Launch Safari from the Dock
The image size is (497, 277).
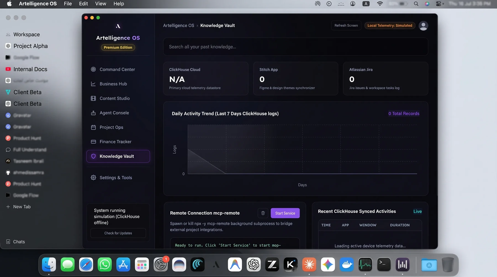(86, 265)
